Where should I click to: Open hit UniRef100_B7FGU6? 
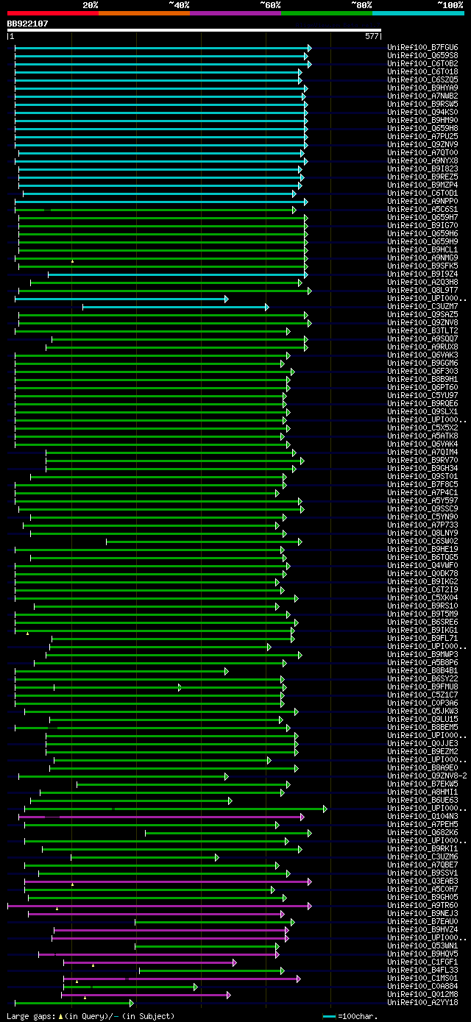[422, 48]
